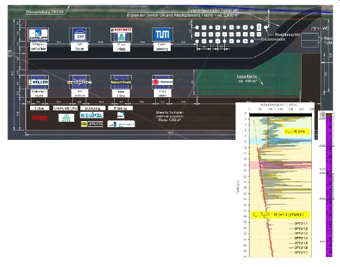This screenshot has height=267, width=340.
Task: Click the Planung label box
Action: 120,108
